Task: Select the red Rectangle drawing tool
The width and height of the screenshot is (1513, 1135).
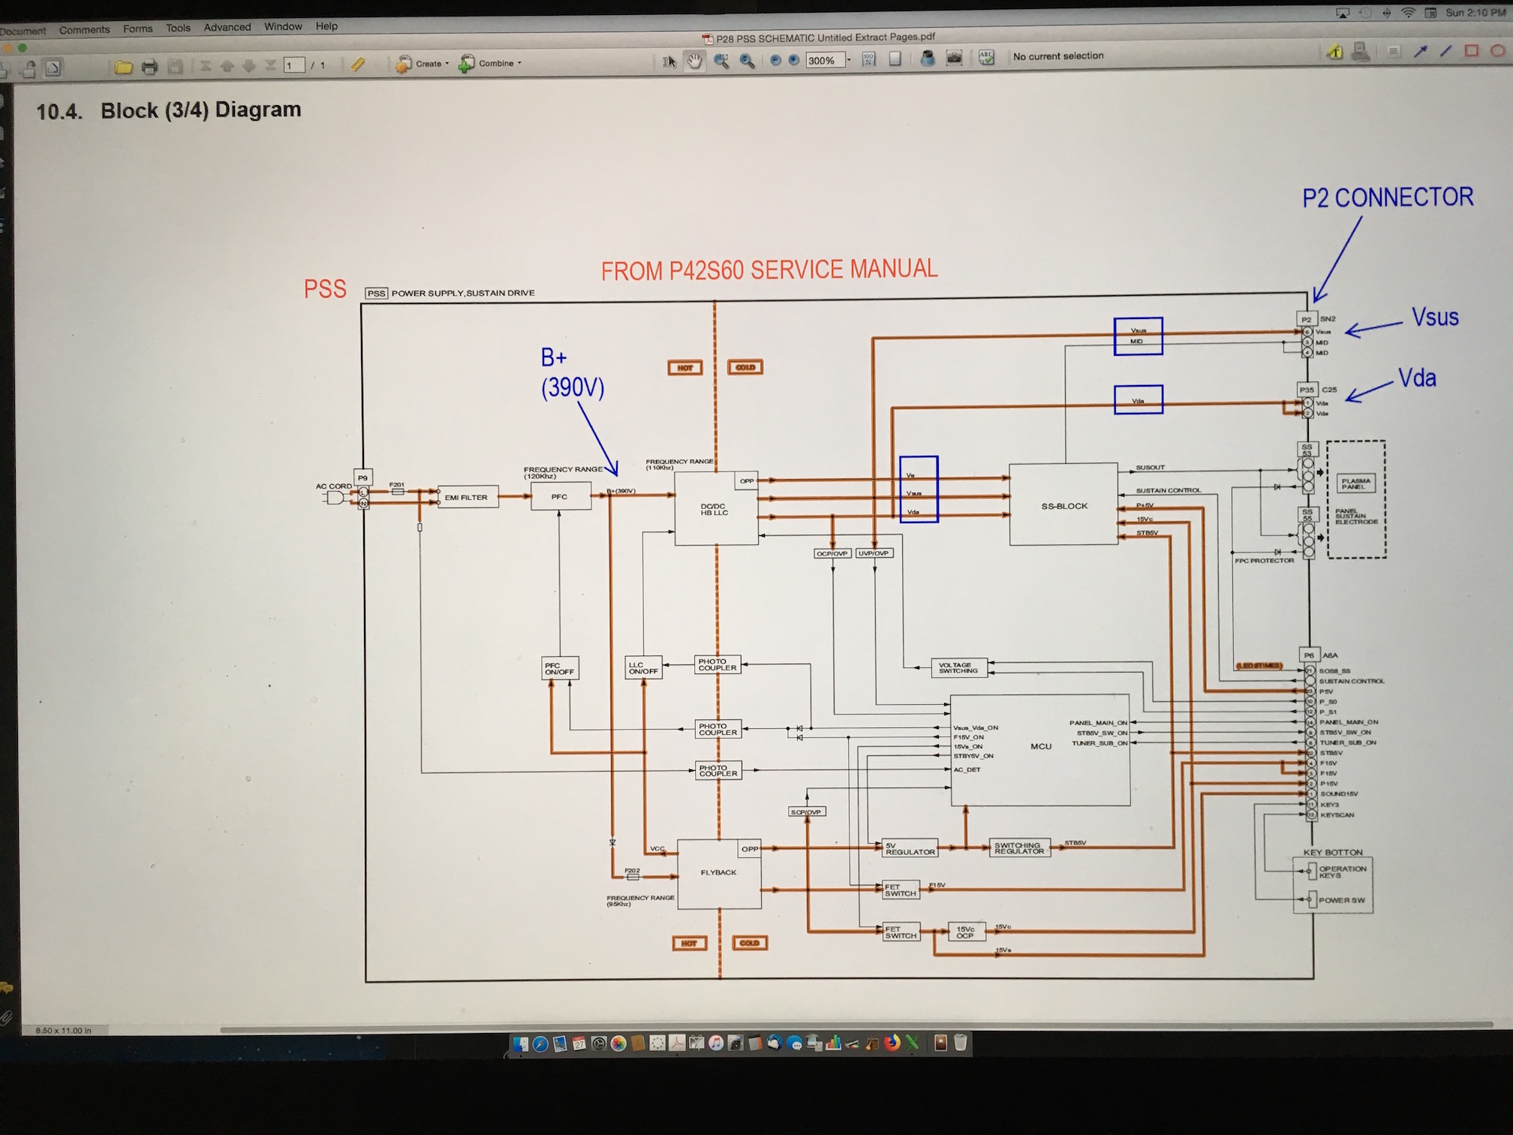Action: [1471, 51]
